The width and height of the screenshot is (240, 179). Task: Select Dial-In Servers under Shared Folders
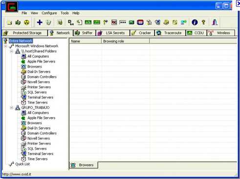tap(39, 72)
